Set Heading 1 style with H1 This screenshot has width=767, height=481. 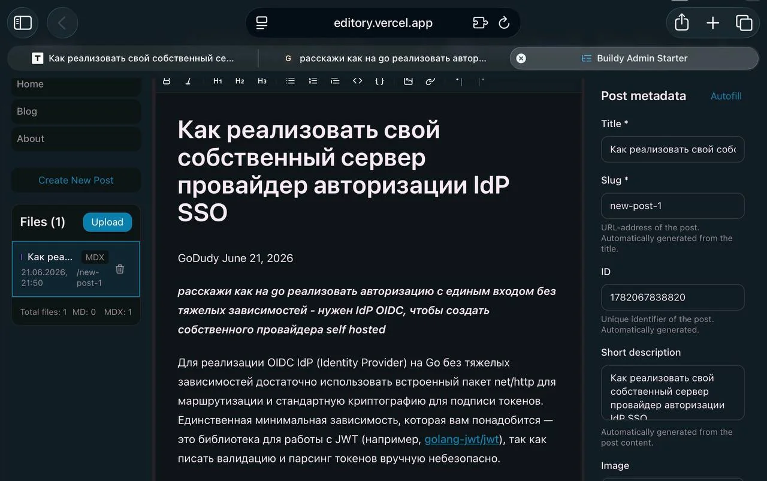click(218, 81)
